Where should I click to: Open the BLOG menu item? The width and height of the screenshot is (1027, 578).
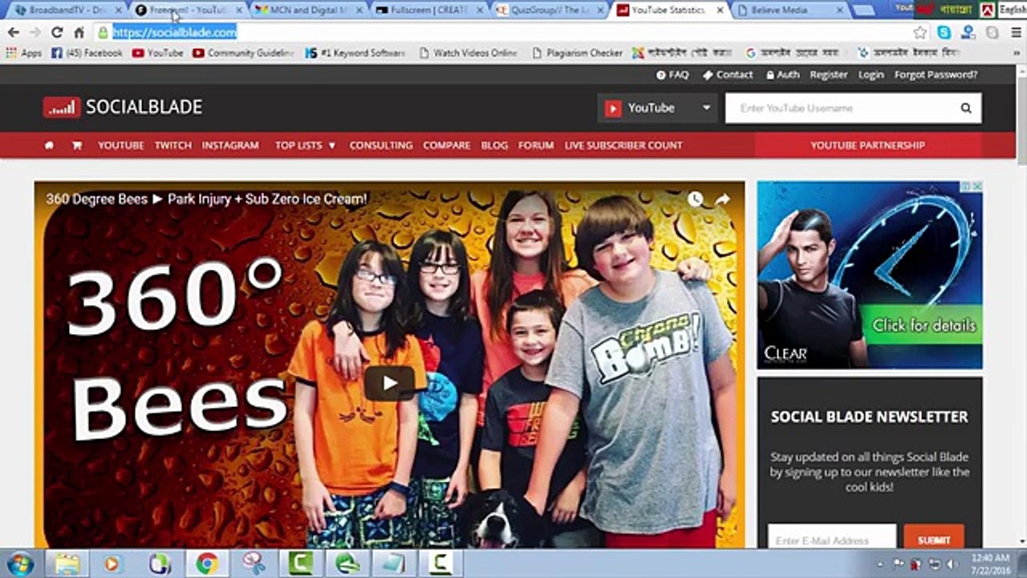coord(494,145)
